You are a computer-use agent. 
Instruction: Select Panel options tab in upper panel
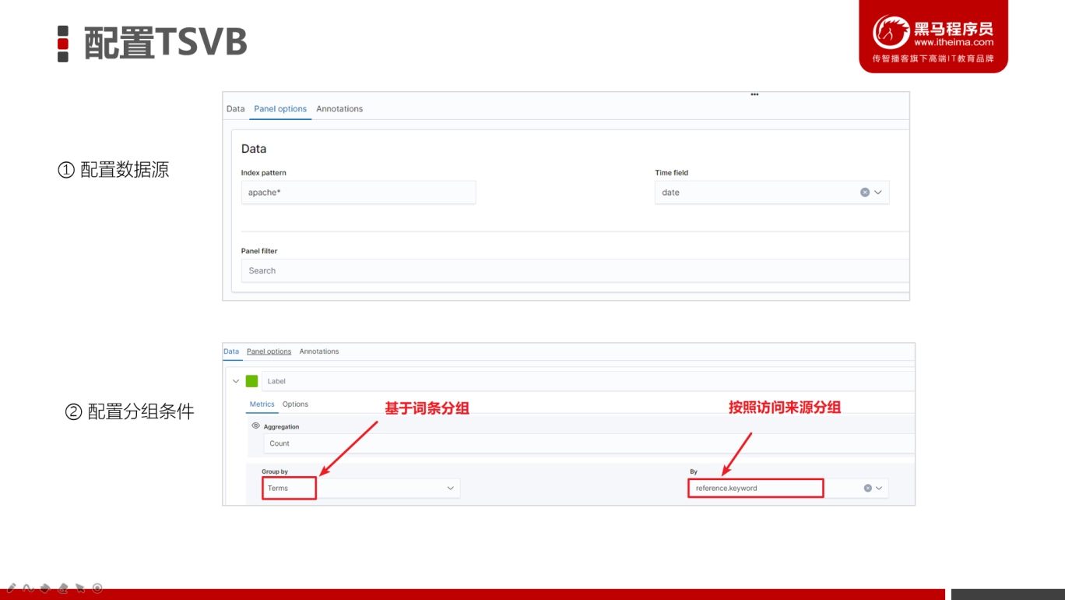pyautogui.click(x=280, y=109)
